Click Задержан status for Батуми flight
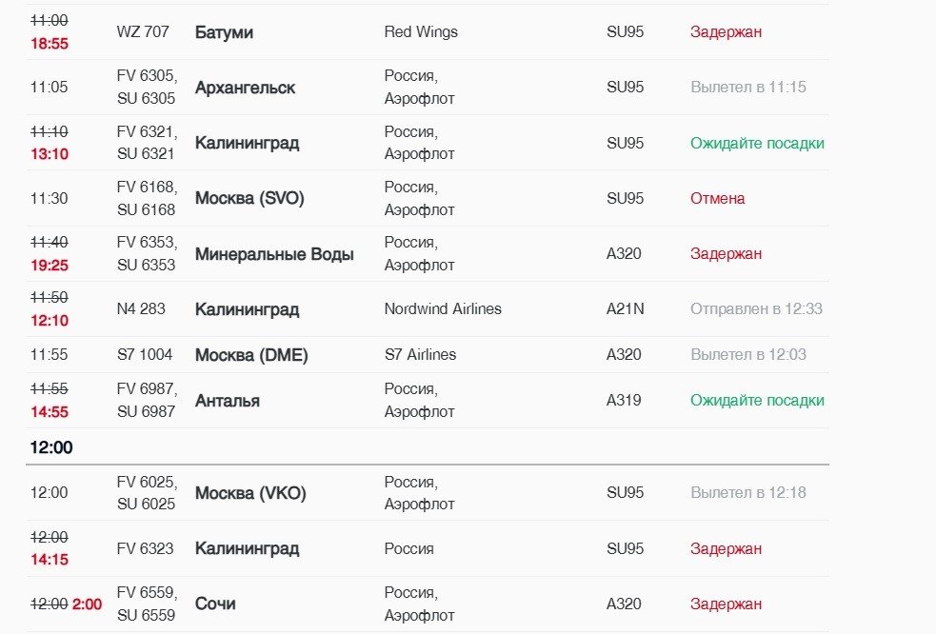 click(x=726, y=31)
